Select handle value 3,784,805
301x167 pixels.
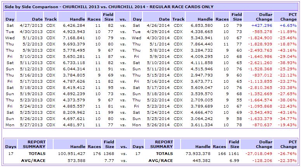pos(74,75)
